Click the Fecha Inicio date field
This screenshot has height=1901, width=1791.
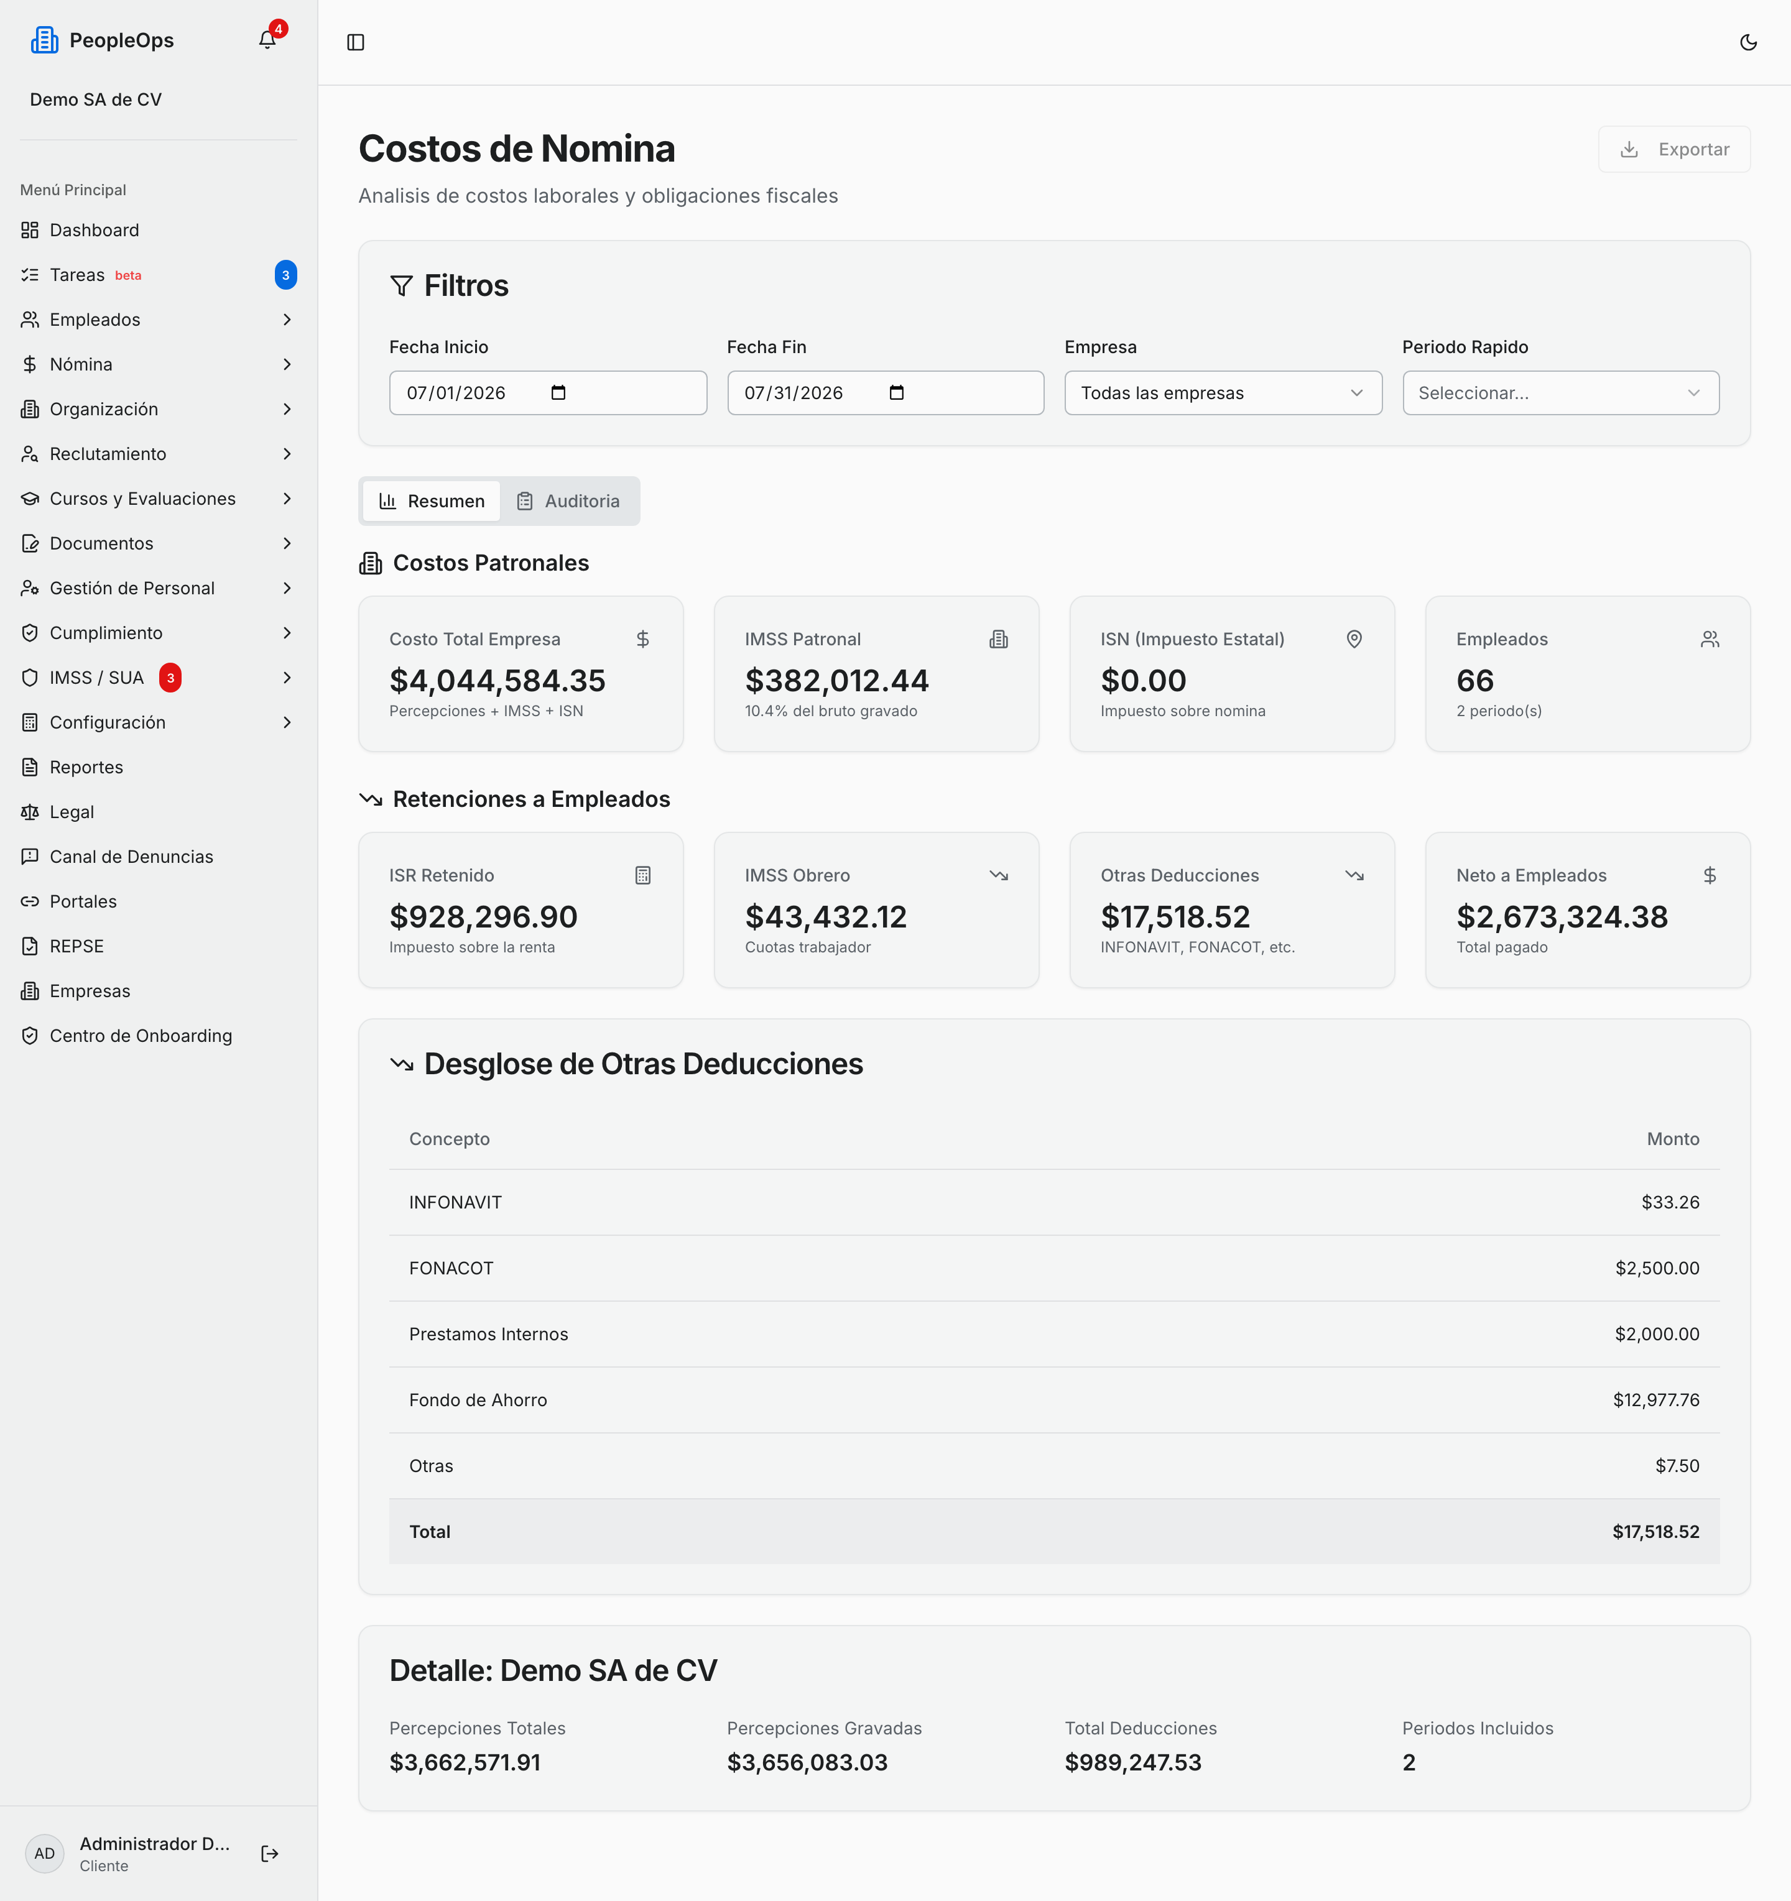(547, 393)
